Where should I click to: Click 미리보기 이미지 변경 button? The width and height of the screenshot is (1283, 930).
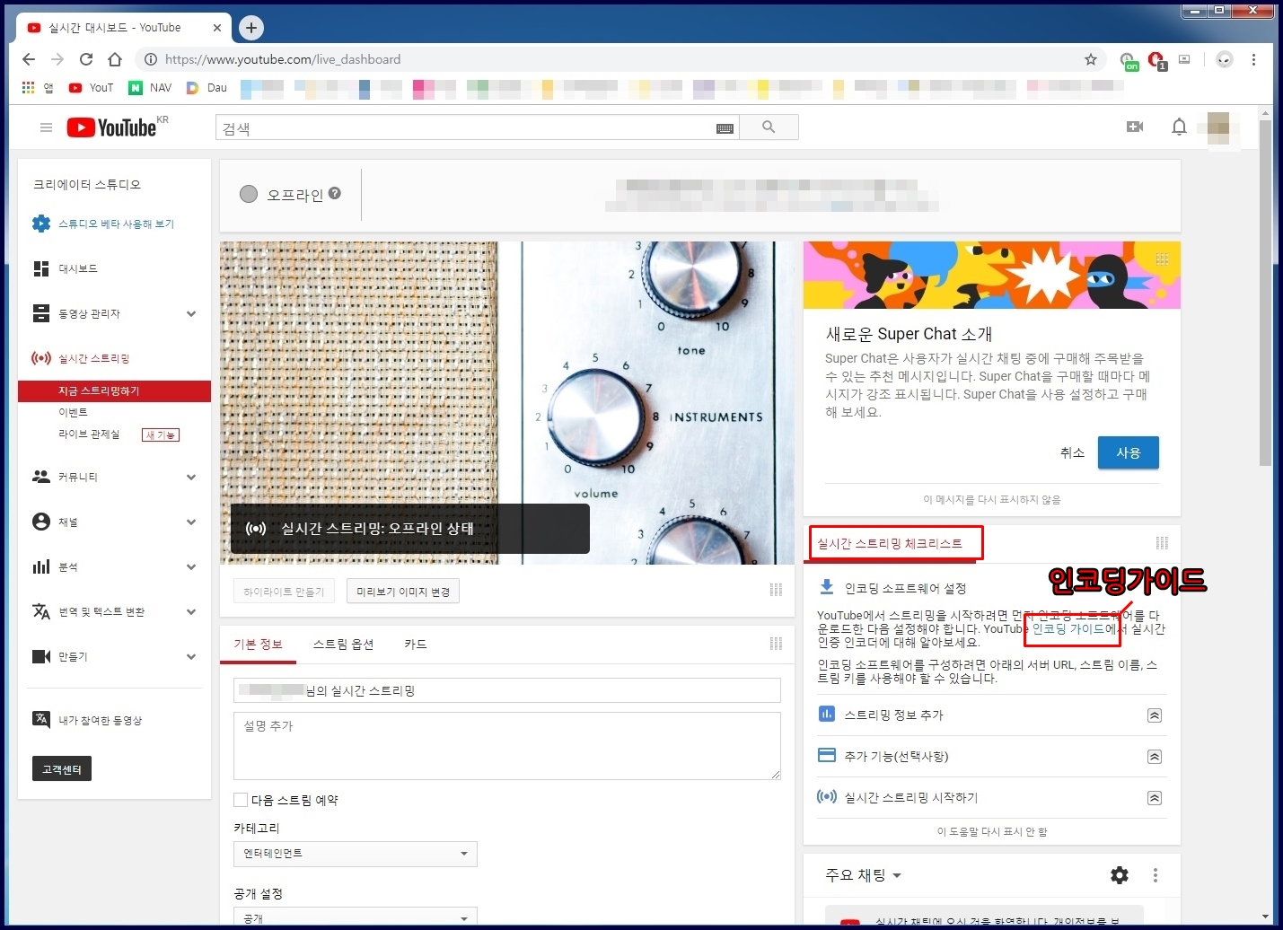click(x=403, y=592)
